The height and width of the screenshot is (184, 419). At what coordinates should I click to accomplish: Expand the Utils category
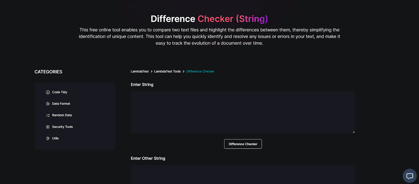tap(55, 138)
